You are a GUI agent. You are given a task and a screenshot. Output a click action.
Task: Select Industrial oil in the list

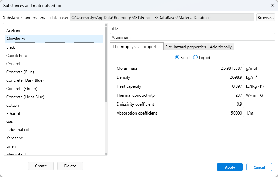coord(54,130)
